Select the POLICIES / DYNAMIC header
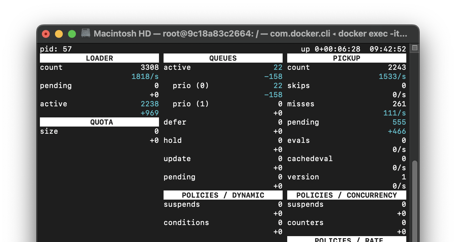Image resolution: width=456 pixels, height=242 pixels. [223, 195]
